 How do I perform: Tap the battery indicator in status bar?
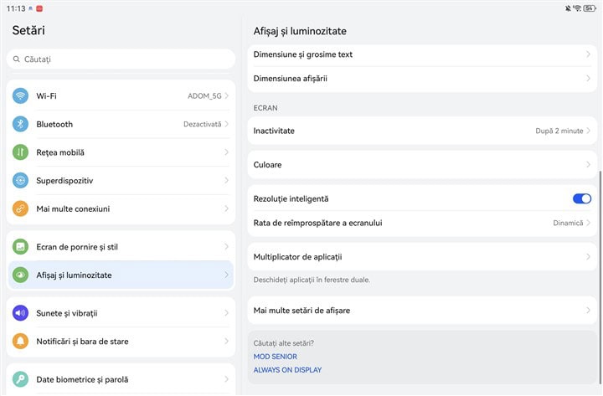click(x=590, y=8)
